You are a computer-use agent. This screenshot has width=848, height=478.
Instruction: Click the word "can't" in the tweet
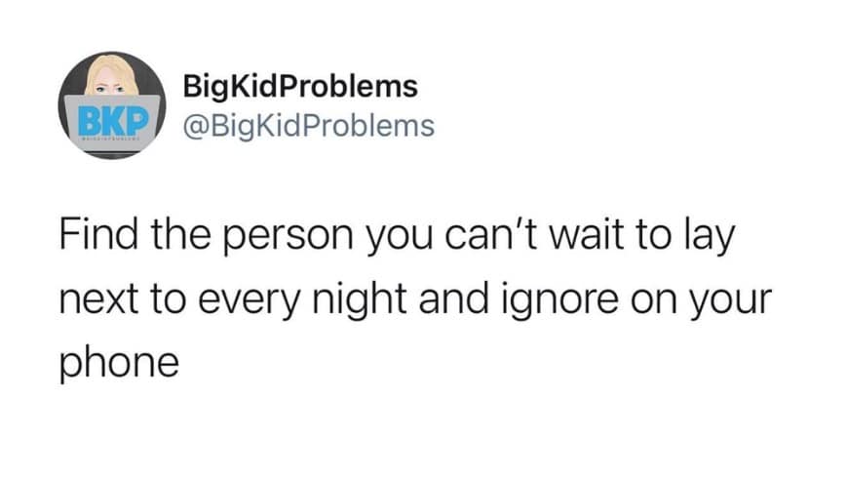tap(490, 234)
